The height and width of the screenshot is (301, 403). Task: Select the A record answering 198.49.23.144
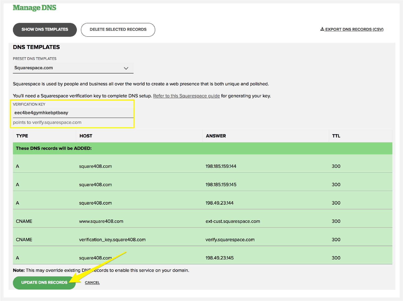click(202, 203)
